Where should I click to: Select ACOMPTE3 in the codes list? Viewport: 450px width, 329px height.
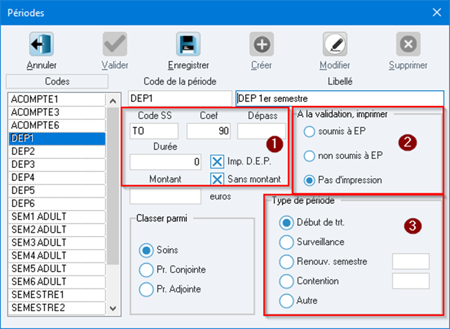57,112
